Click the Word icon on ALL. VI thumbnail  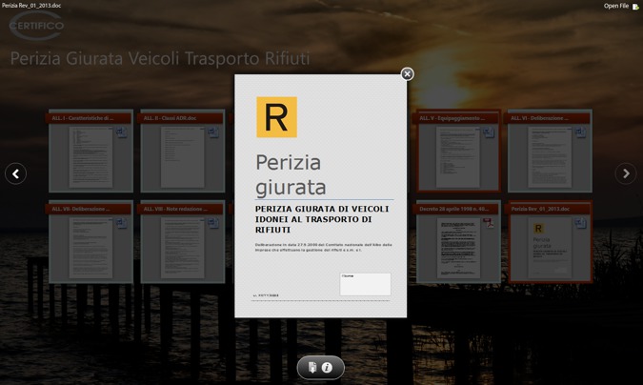click(579, 132)
